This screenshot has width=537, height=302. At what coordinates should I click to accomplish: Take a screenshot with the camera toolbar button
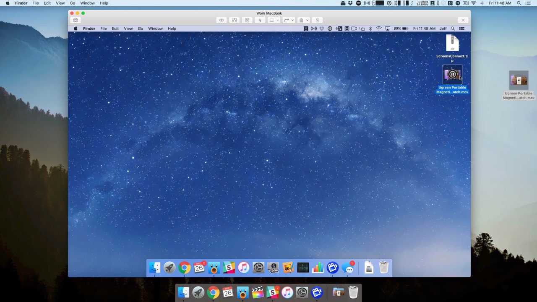click(76, 20)
